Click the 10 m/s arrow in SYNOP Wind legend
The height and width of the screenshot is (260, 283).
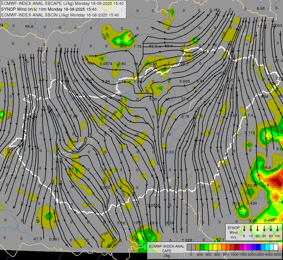(x=251, y=228)
